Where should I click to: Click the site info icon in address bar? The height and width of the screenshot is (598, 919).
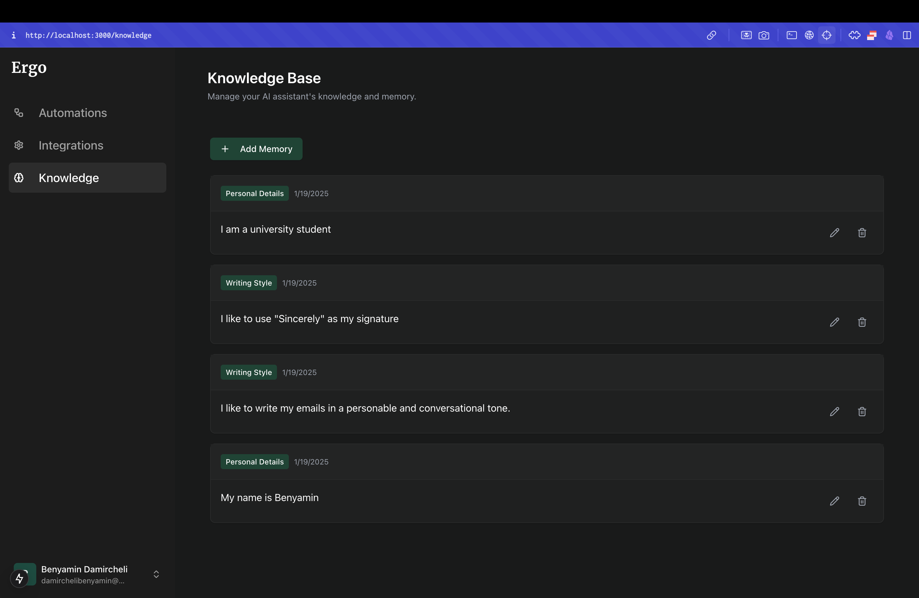(13, 35)
